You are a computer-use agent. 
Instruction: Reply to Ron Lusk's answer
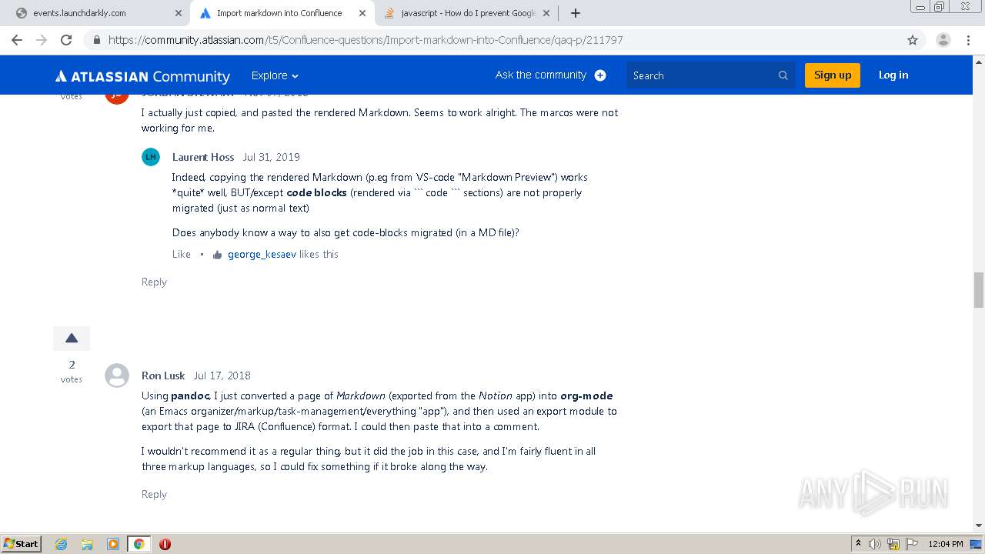tap(154, 494)
